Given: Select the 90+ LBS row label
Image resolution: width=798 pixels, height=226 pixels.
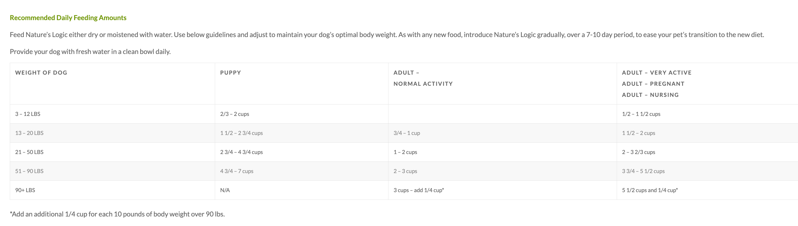Looking at the screenshot, I should coord(25,190).
